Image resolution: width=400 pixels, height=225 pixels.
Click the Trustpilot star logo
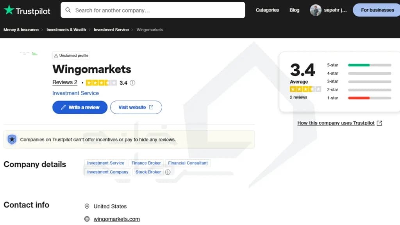[x=9, y=10]
